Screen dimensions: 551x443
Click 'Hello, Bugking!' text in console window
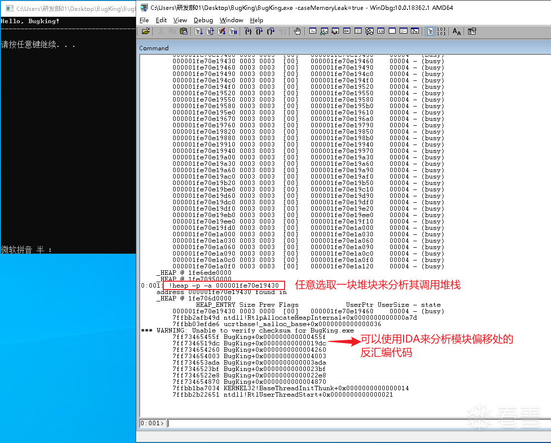click(x=30, y=21)
